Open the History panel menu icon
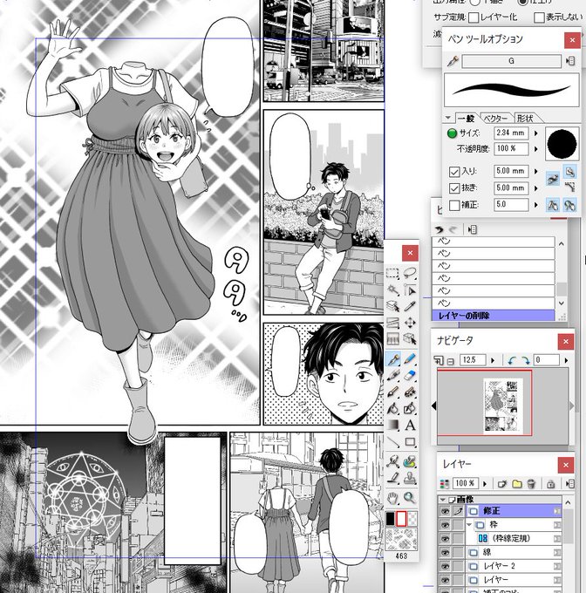The width and height of the screenshot is (586, 593). click(x=473, y=229)
